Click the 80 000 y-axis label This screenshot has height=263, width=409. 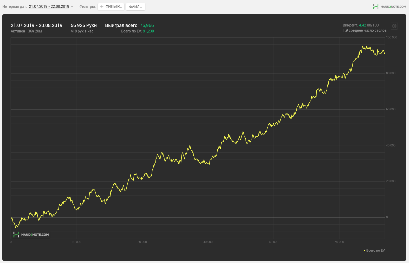tap(391, 73)
